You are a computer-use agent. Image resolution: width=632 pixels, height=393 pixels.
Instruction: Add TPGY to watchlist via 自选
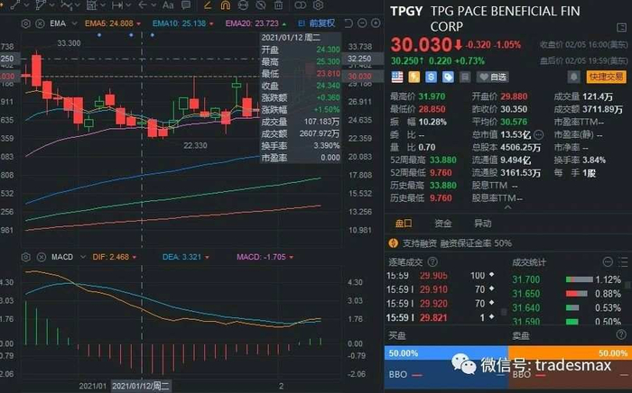click(493, 77)
